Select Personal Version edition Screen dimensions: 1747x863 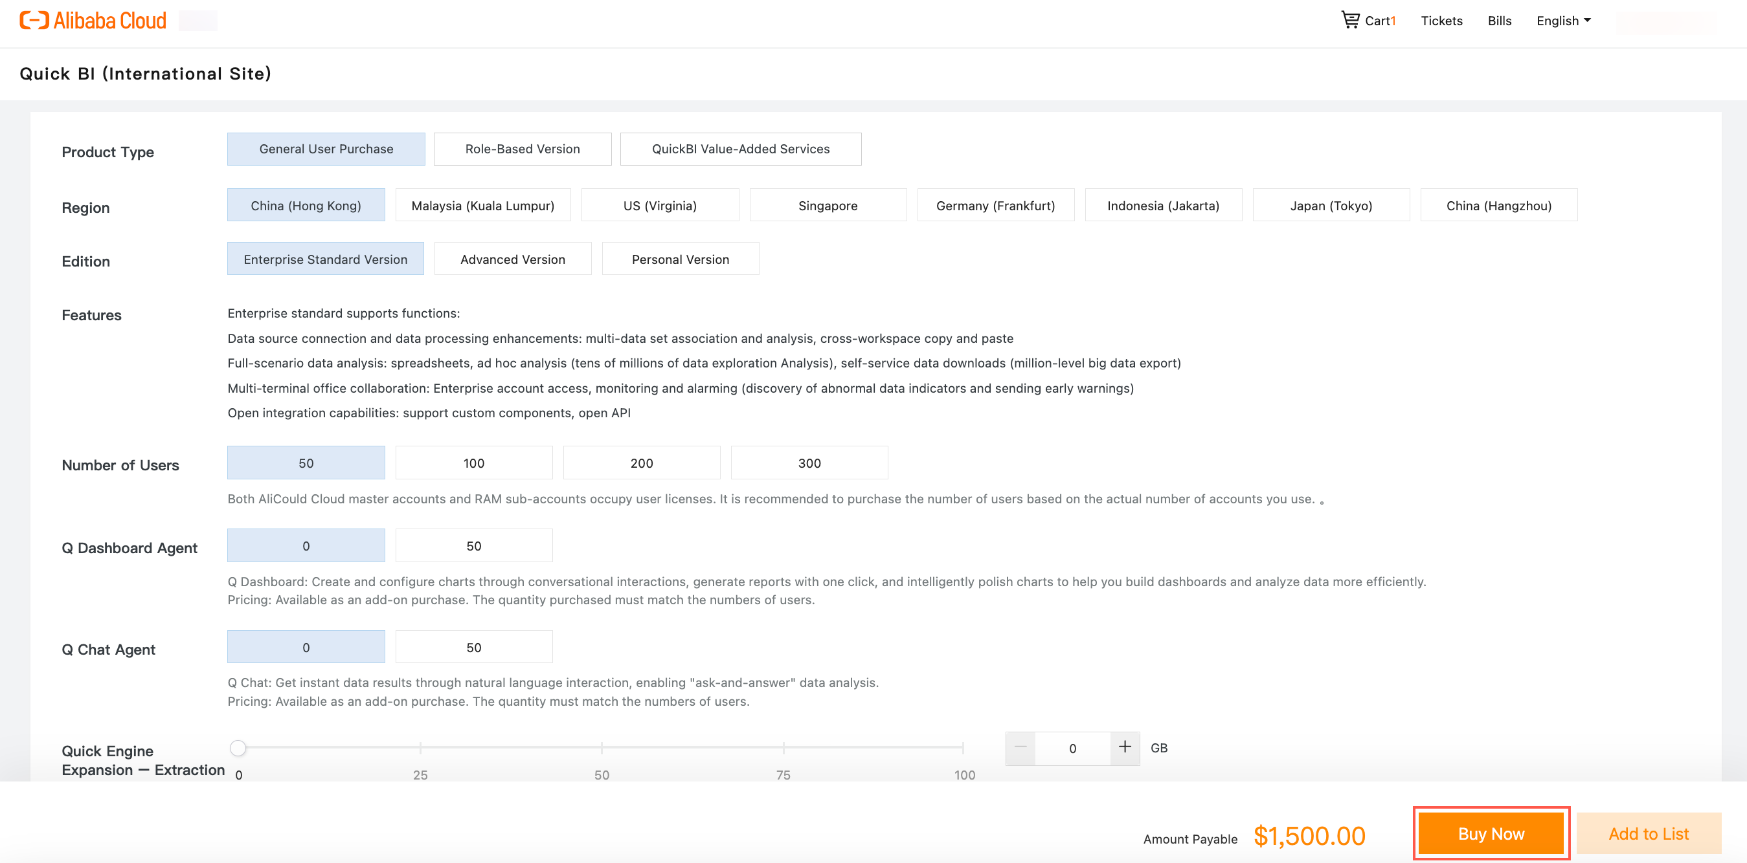pyautogui.click(x=681, y=259)
